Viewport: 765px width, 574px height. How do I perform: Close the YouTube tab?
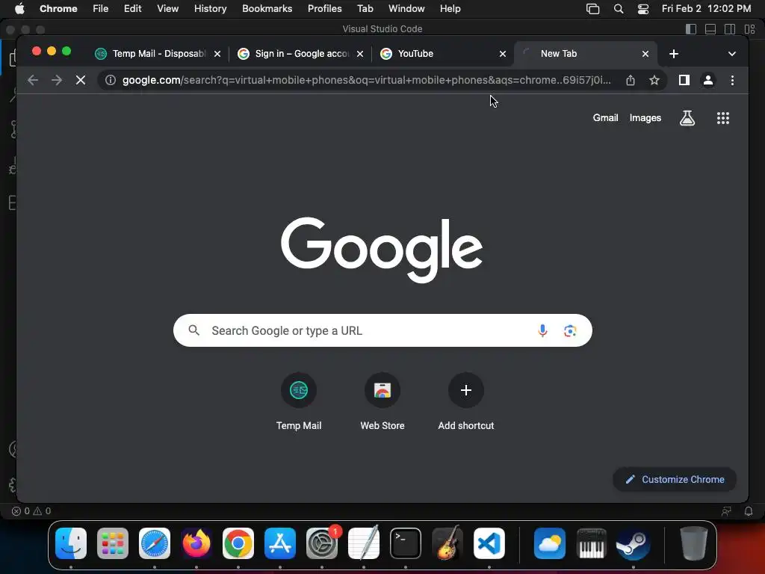tap(503, 54)
